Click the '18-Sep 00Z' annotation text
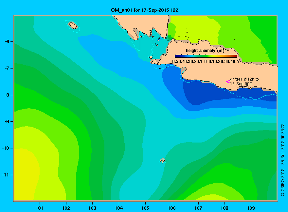Screen dimensions: 288x212 coord(241,84)
